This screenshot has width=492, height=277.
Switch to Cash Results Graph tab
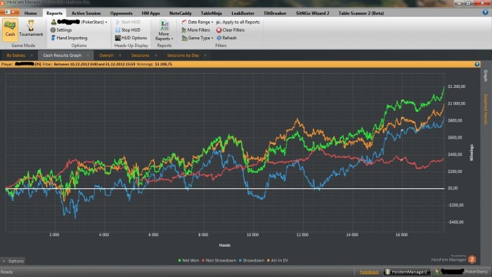pyautogui.click(x=62, y=56)
